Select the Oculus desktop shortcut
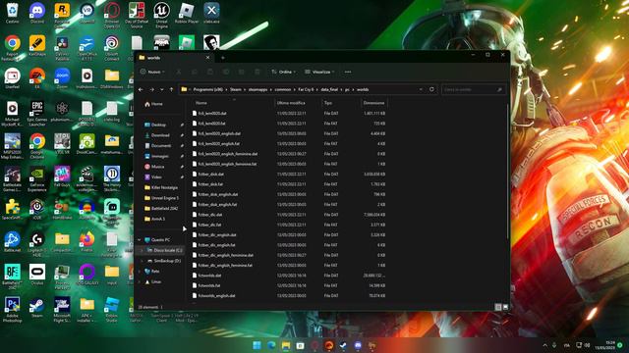The width and height of the screenshot is (629, 353). (37, 275)
